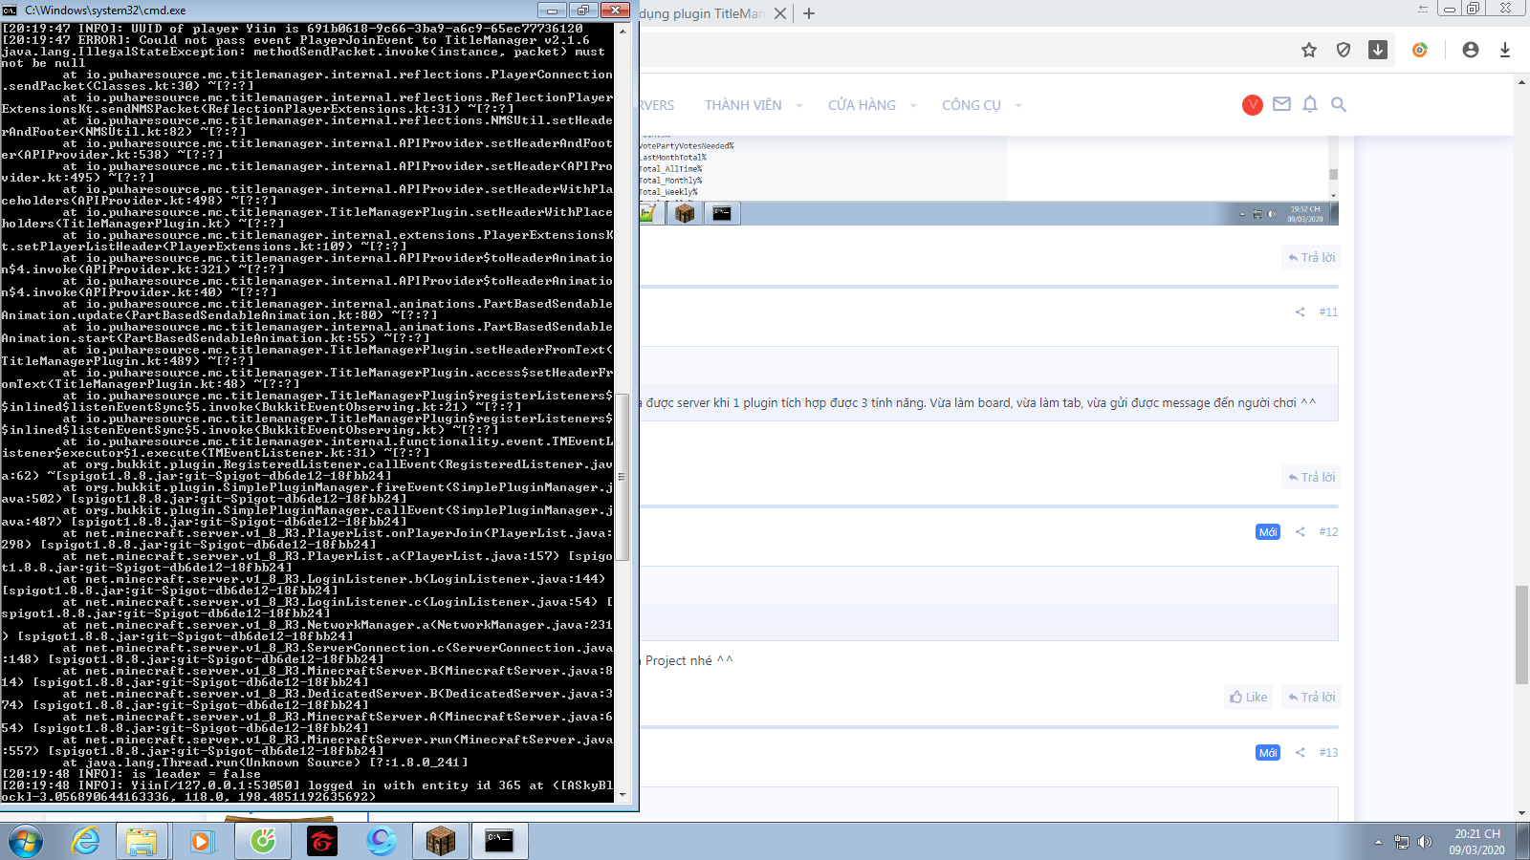This screenshot has width=1530, height=860.
Task: Expand the CÔNG CỤ dropdown menu
Action: pos(1018,106)
